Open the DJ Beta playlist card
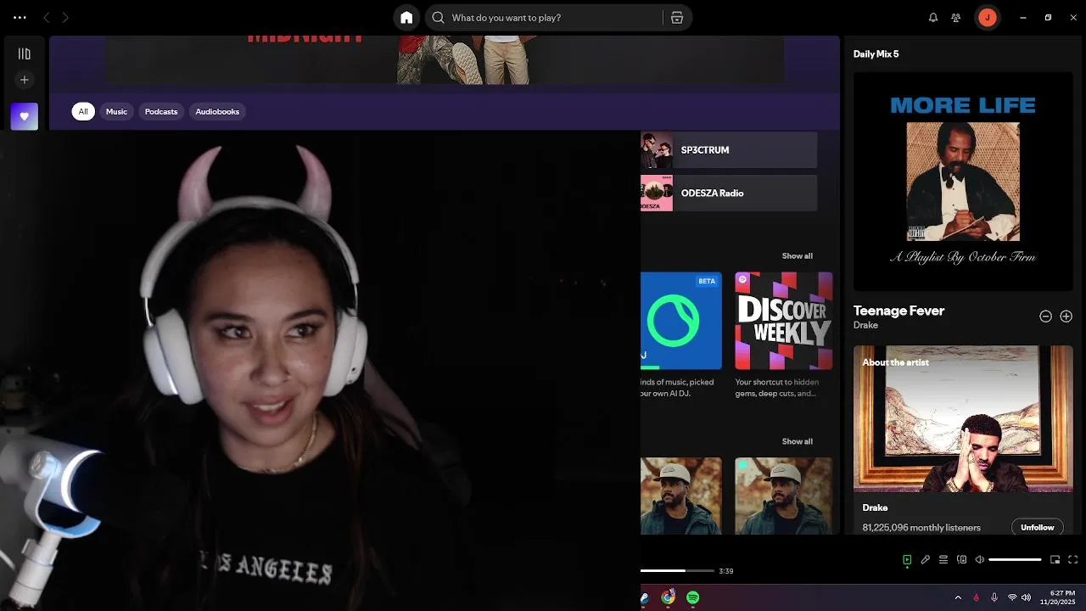This screenshot has height=611, width=1086. pos(681,321)
